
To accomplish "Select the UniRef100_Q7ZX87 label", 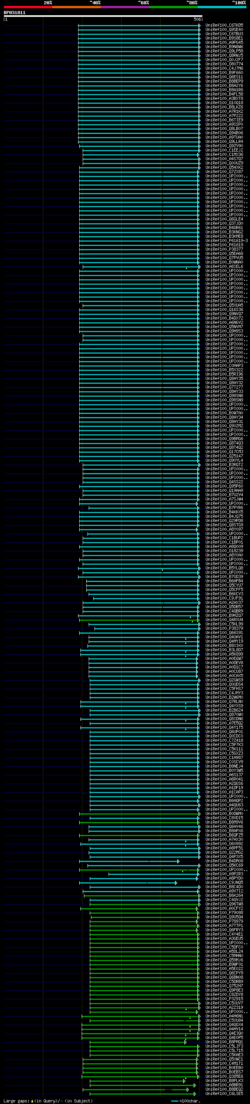I will pos(224,172).
